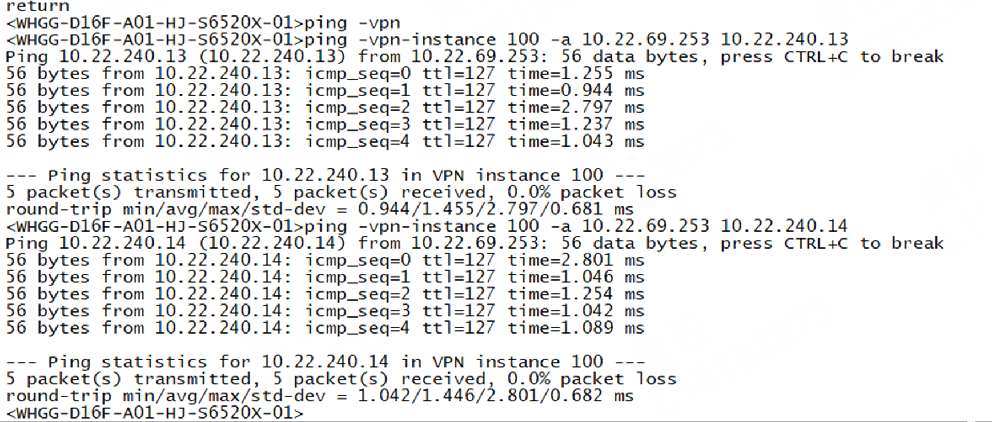Click the Ping statistics header for 10.22.240.14
The width and height of the screenshot is (992, 422).
coord(326,362)
